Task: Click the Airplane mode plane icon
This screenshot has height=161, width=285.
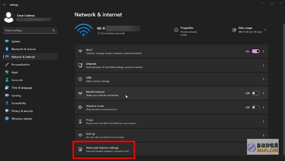Action: [x=80, y=107]
